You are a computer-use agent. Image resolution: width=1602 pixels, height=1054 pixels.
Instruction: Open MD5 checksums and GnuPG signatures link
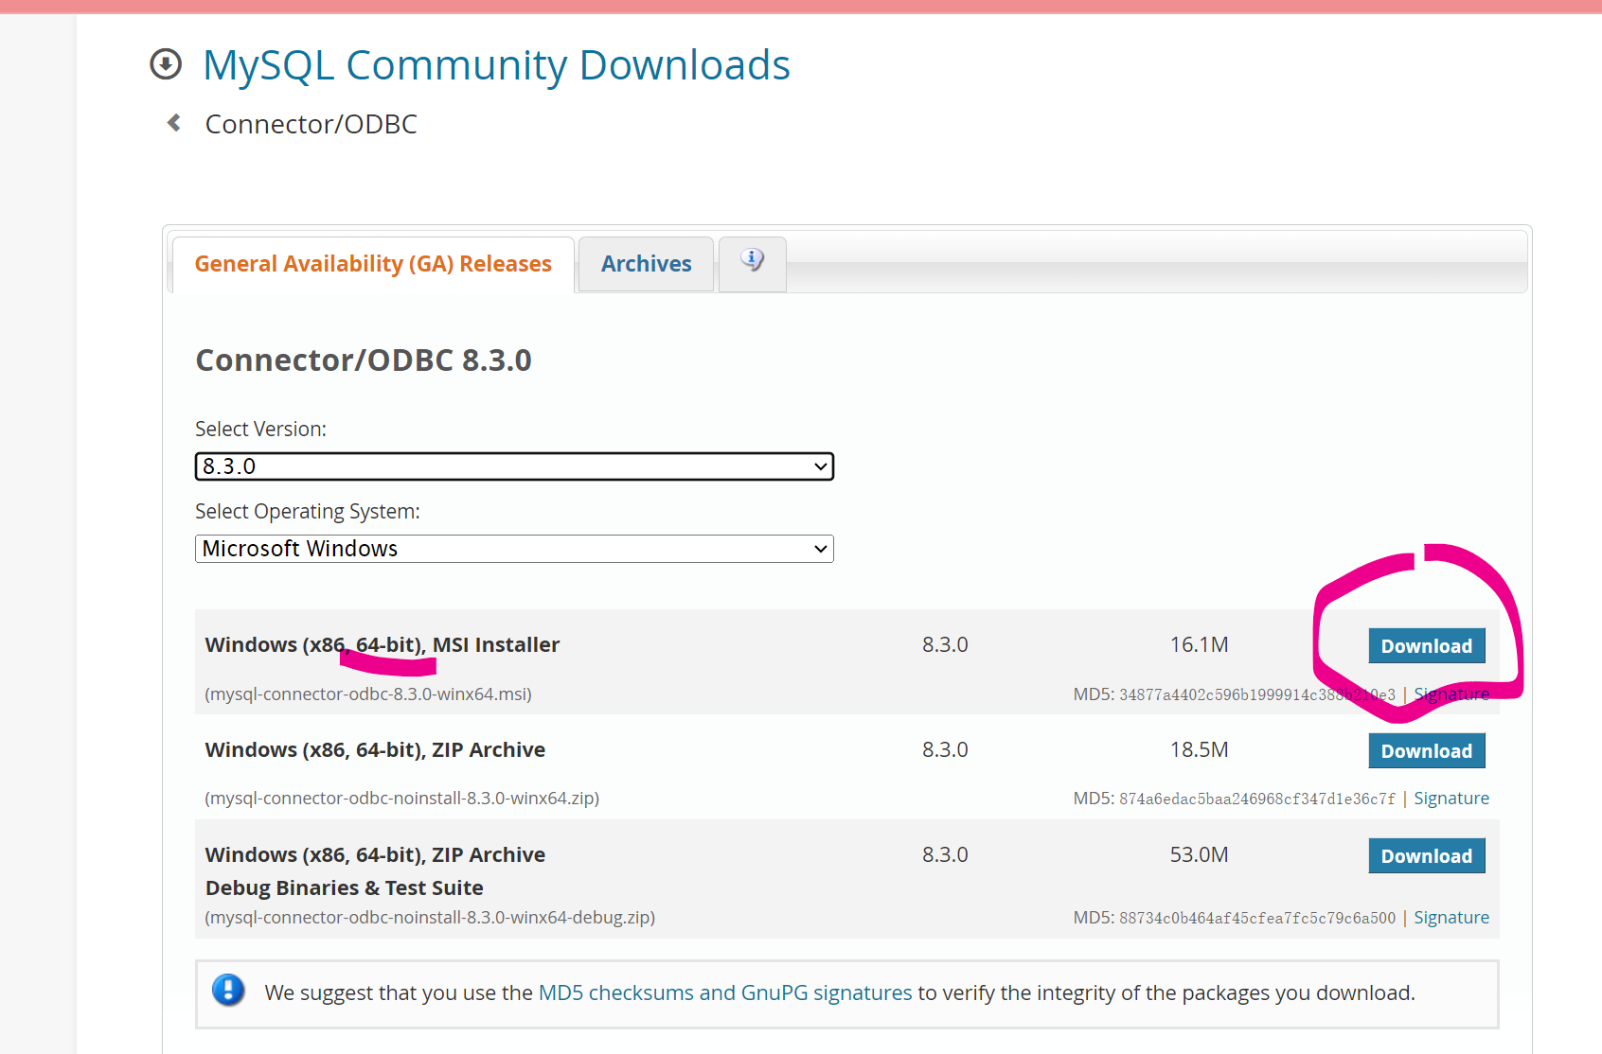point(725,993)
